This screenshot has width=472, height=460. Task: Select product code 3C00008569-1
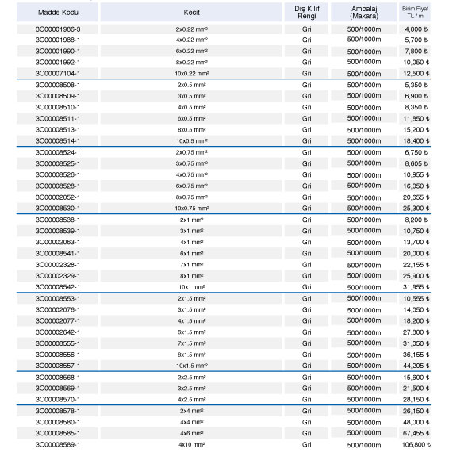[58, 389]
